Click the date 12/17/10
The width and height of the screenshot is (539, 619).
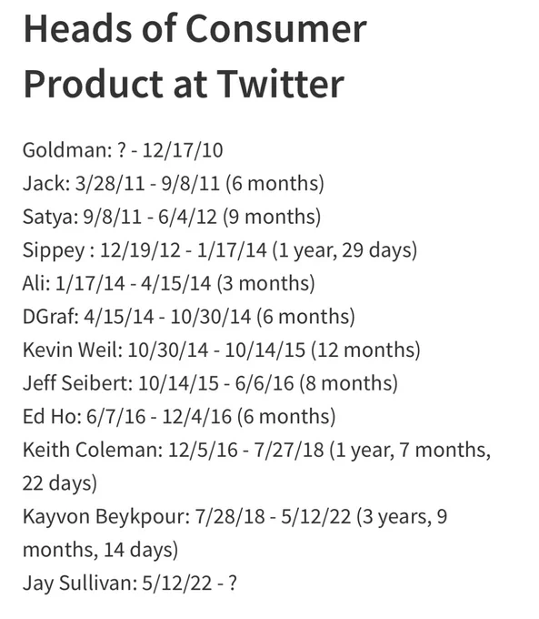pos(183,150)
